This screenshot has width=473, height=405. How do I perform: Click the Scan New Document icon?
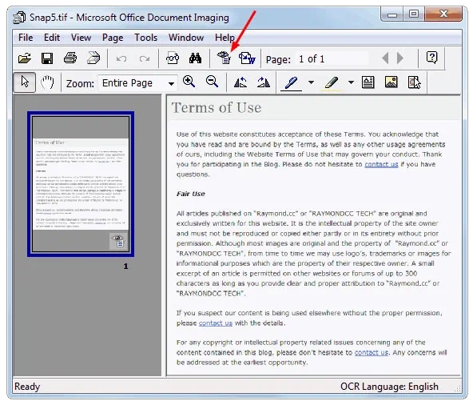[x=93, y=58]
